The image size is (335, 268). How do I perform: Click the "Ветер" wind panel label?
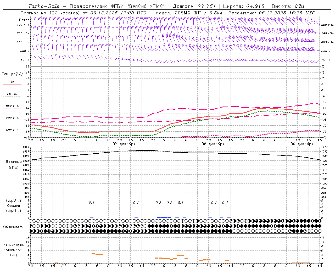pos(24,20)
